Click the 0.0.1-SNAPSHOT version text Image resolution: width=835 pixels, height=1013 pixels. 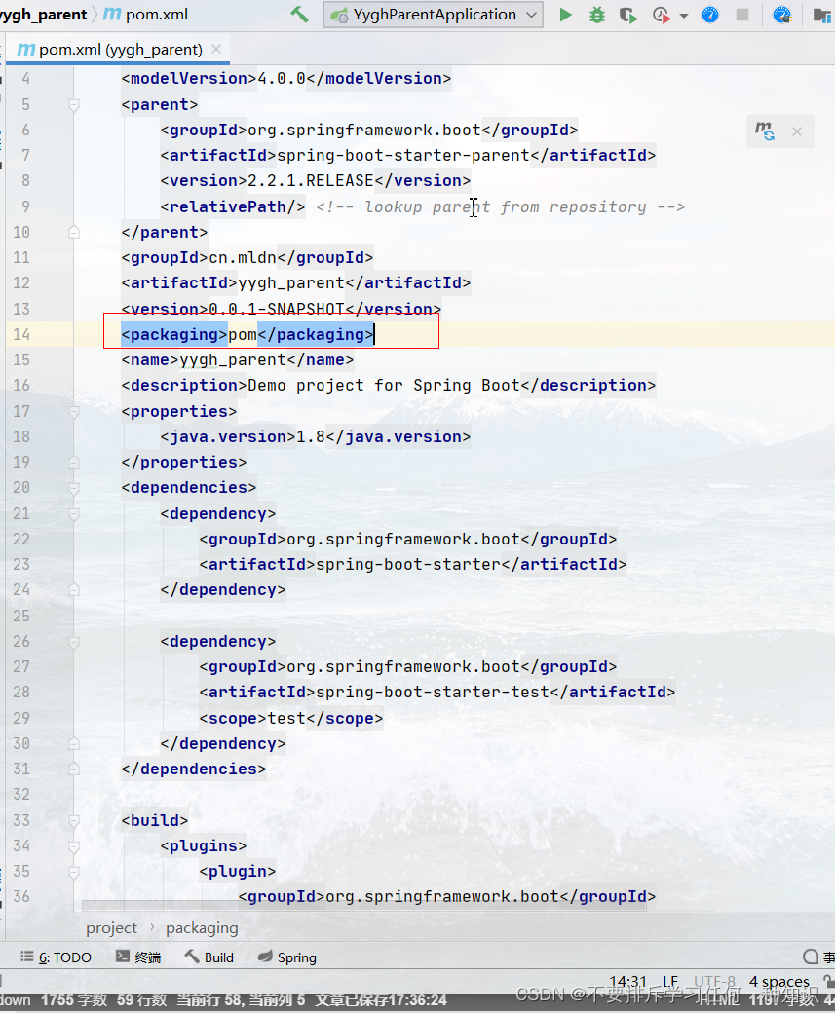tap(277, 309)
